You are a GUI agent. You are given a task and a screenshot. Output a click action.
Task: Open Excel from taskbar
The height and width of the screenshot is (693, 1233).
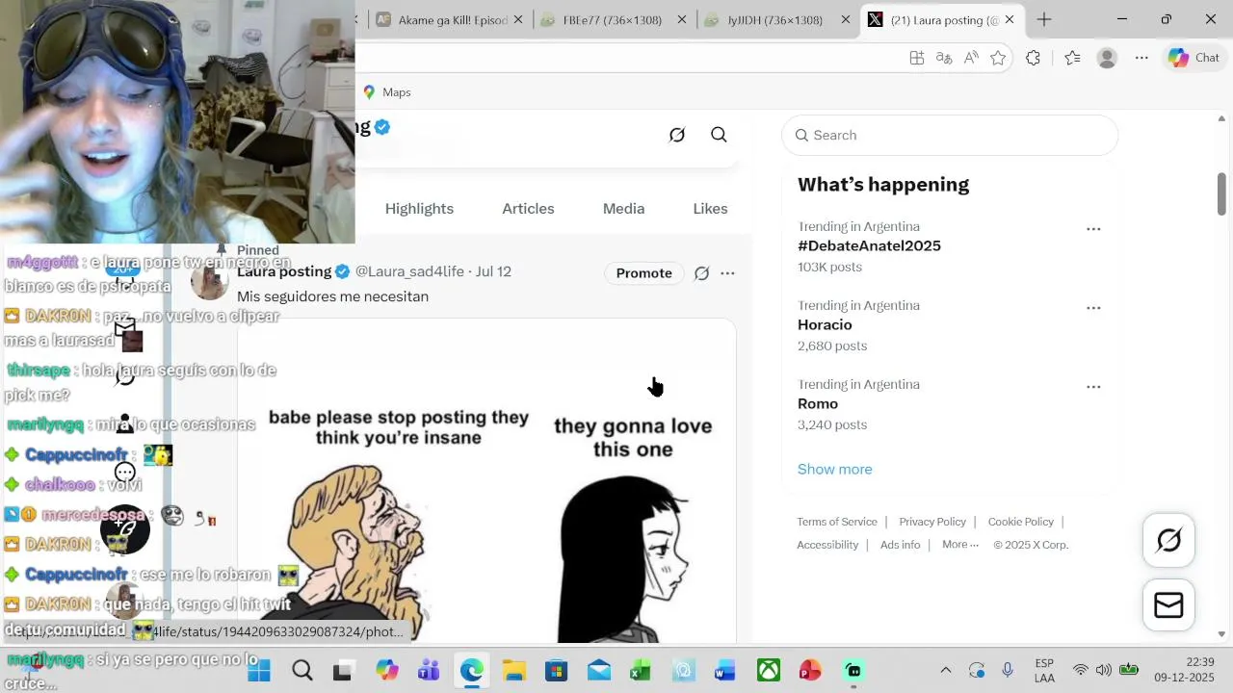pyautogui.click(x=641, y=670)
